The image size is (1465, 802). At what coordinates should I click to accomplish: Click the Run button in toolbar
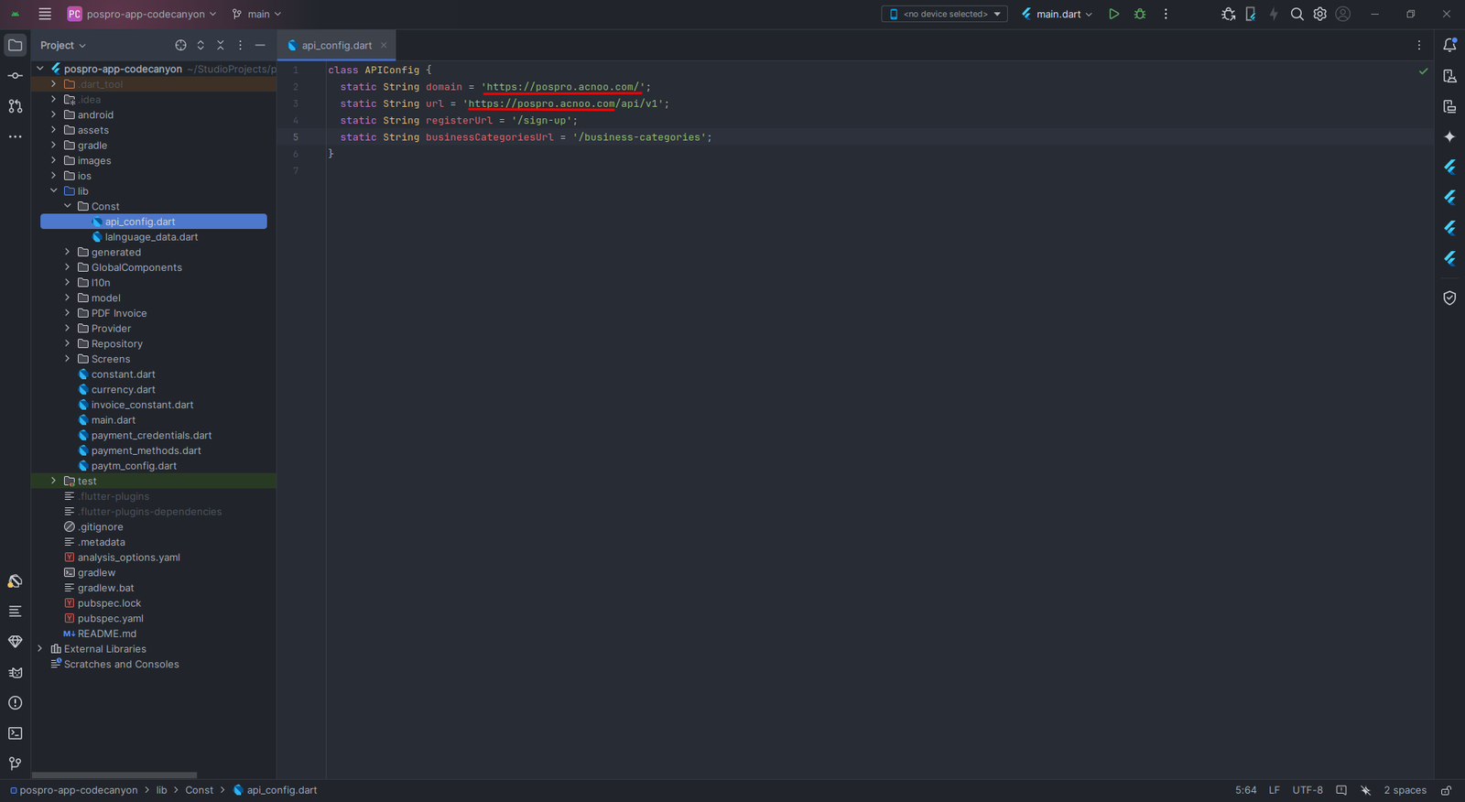(1113, 14)
